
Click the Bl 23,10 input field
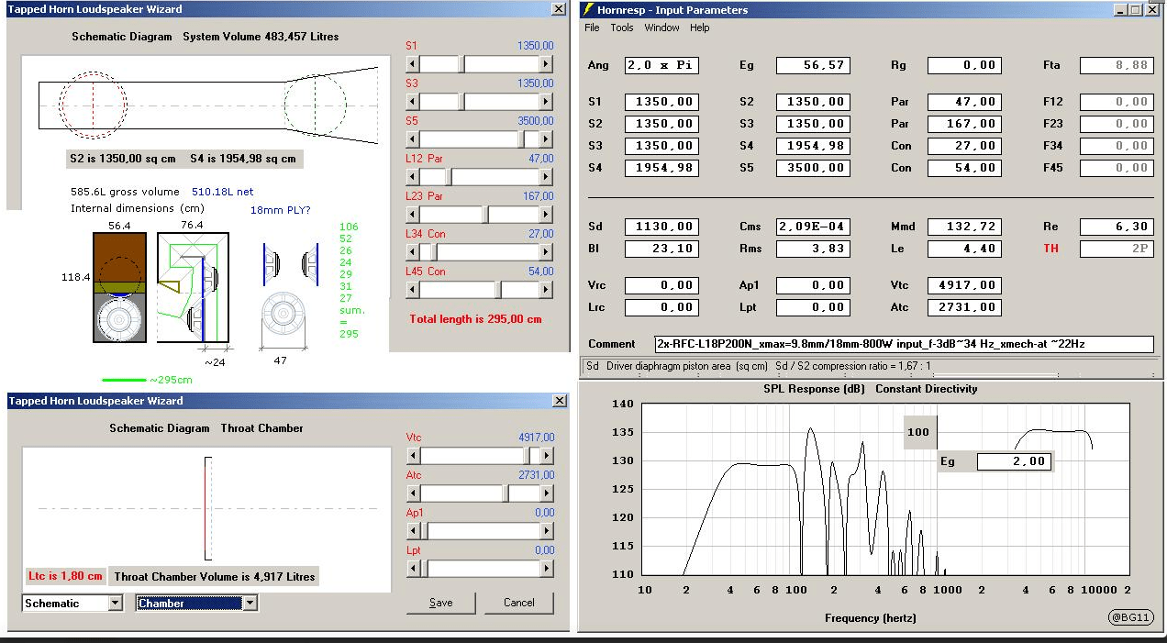pos(661,249)
